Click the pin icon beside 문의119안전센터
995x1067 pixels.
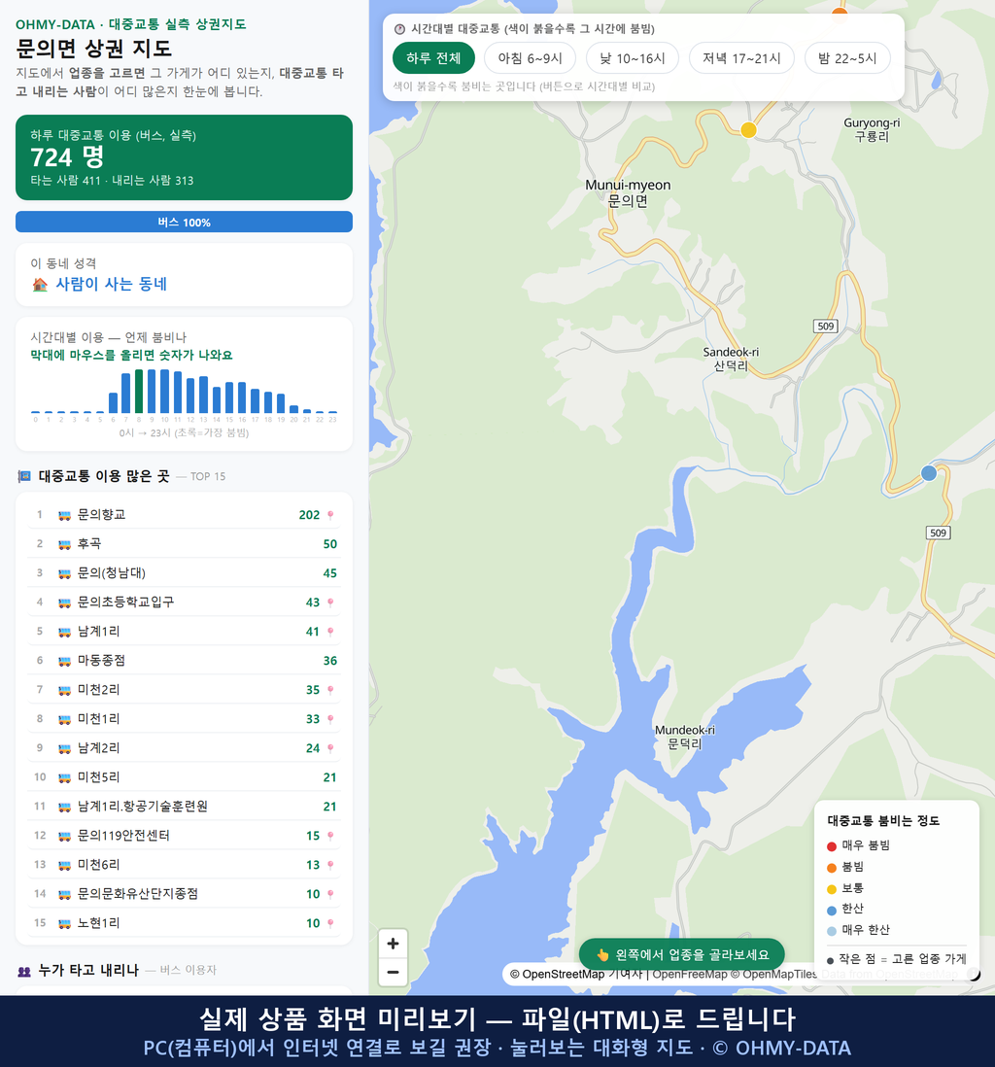[x=330, y=836]
